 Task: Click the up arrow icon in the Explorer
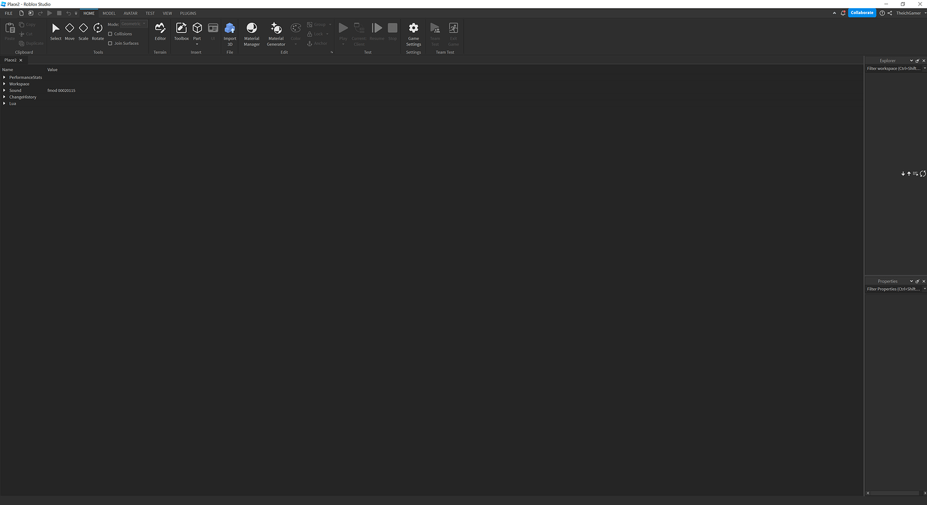point(909,174)
